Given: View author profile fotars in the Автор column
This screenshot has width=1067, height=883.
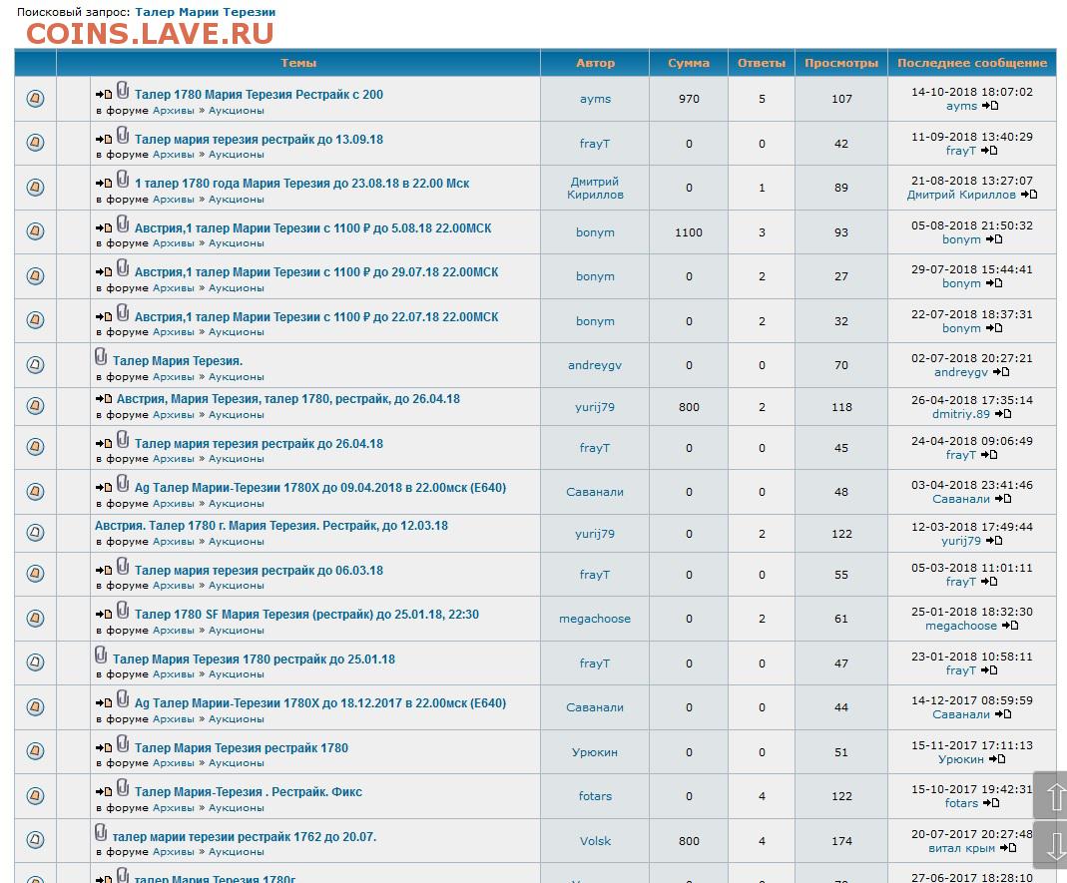Looking at the screenshot, I should pos(596,796).
